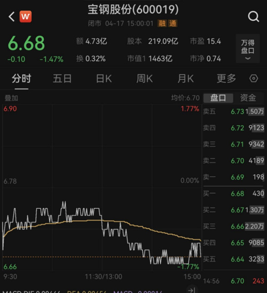The image size is (267, 293).
Task: Switch to the 资金 tab
Action: (x=248, y=98)
